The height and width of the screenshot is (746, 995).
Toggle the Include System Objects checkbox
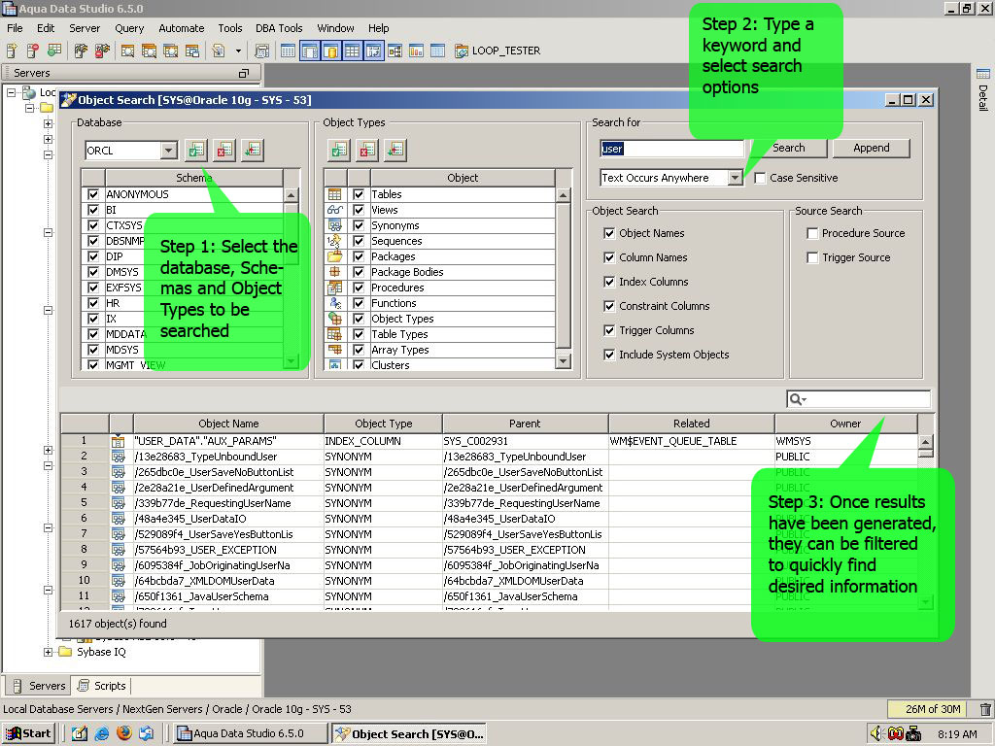(x=609, y=355)
